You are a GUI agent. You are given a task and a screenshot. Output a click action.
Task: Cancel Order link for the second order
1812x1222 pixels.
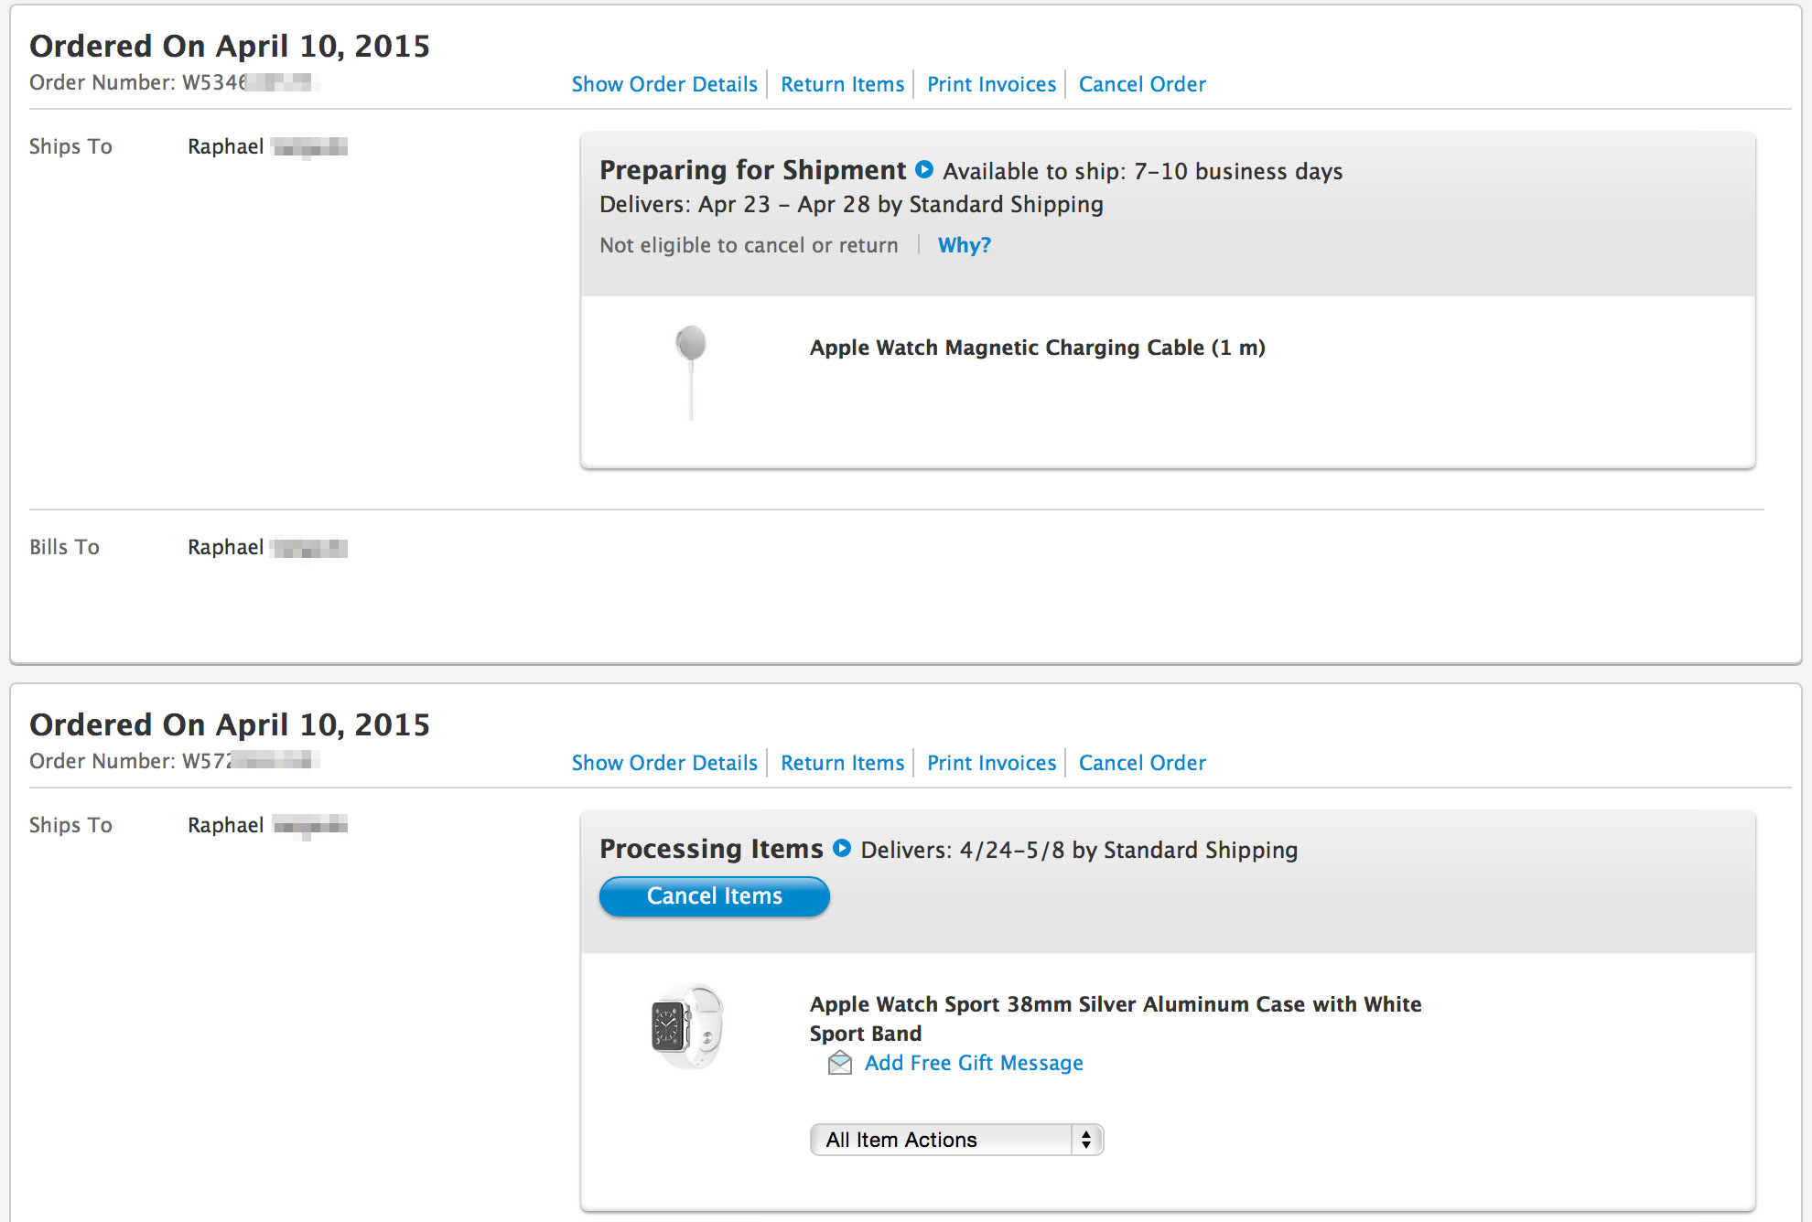point(1142,763)
